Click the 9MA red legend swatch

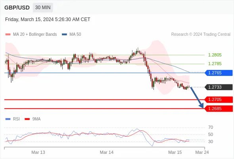[x=27, y=119]
